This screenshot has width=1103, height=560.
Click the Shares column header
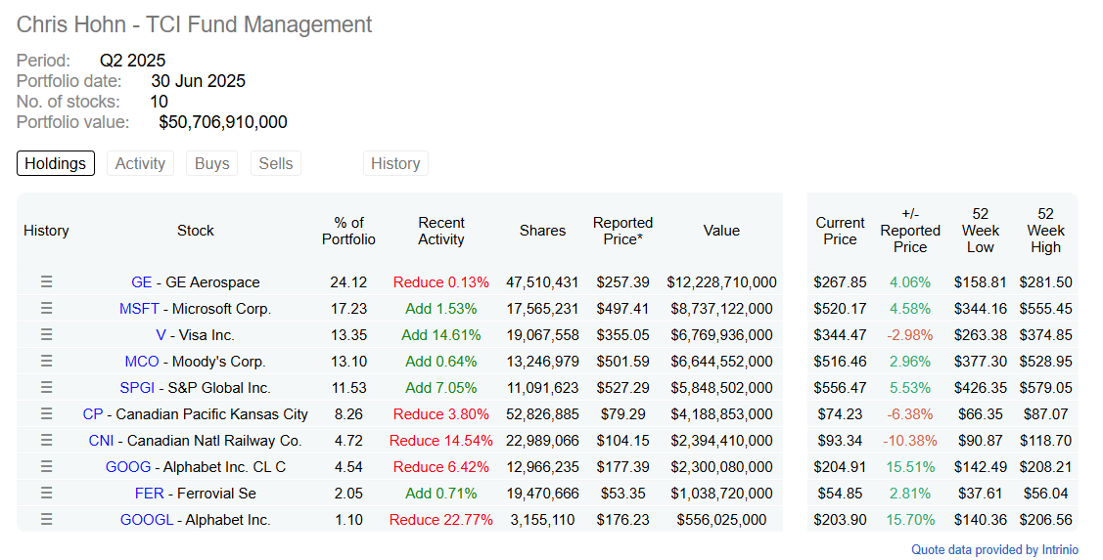click(x=542, y=231)
